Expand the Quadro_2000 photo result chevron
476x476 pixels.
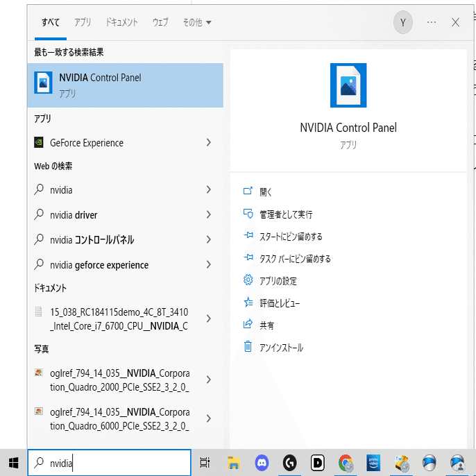(x=209, y=380)
